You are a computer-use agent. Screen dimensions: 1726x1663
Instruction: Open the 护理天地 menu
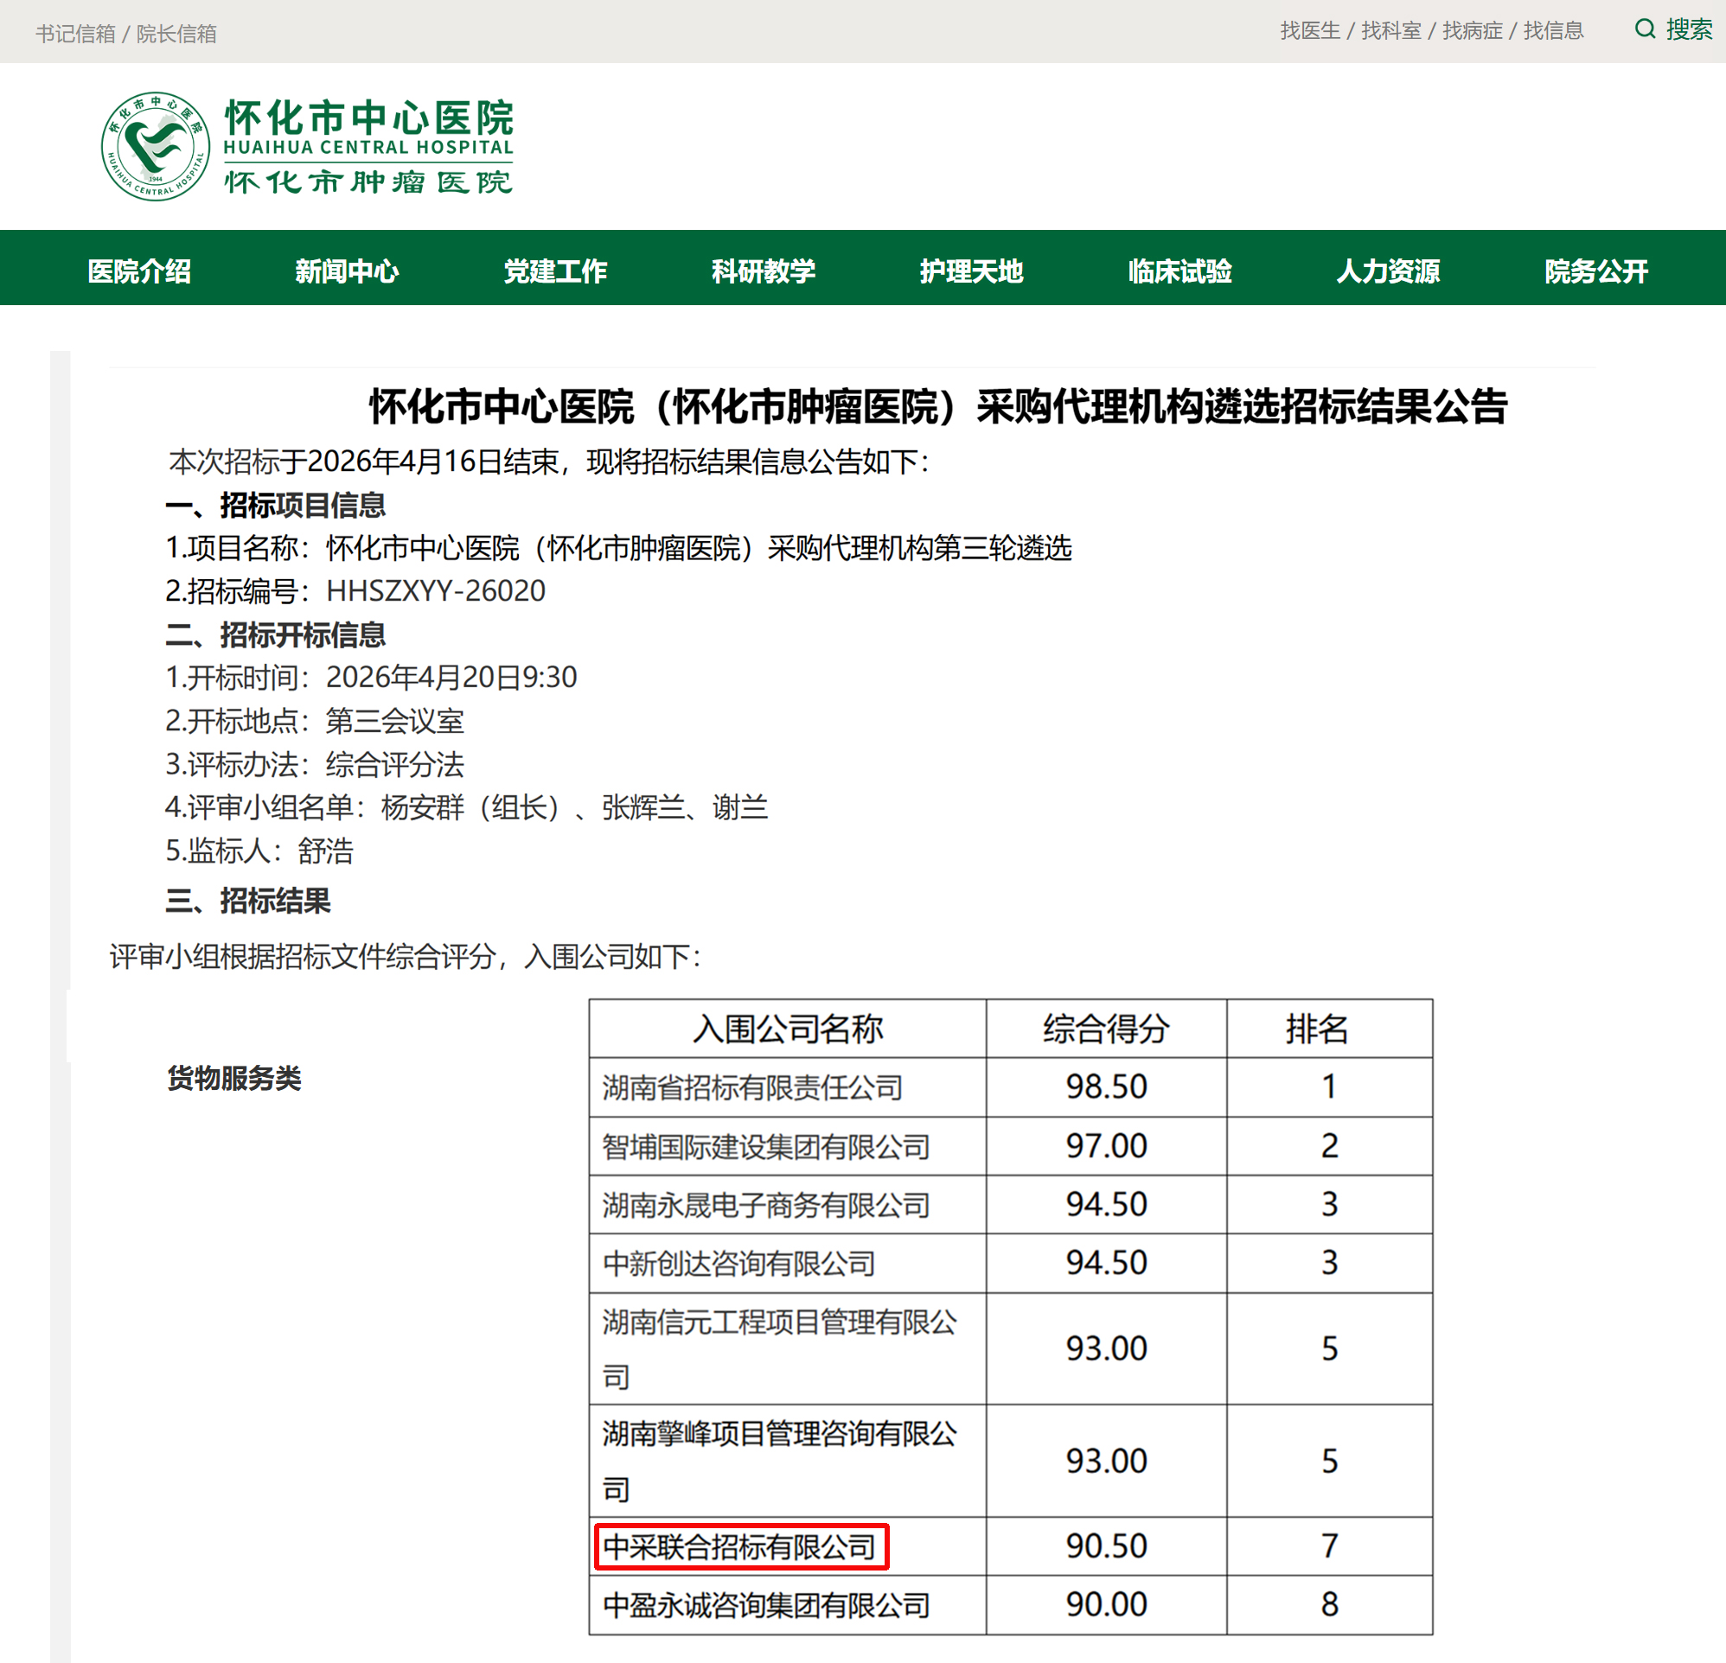971,271
